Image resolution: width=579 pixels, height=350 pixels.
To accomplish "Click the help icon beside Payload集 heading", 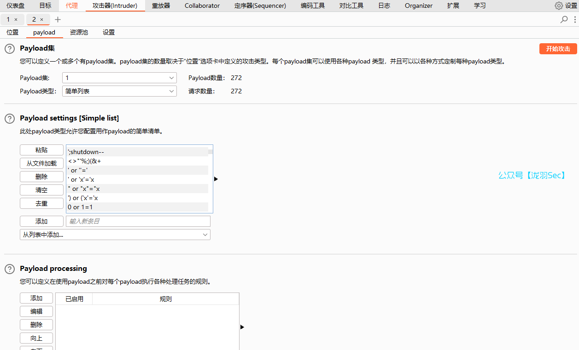I will coord(9,48).
